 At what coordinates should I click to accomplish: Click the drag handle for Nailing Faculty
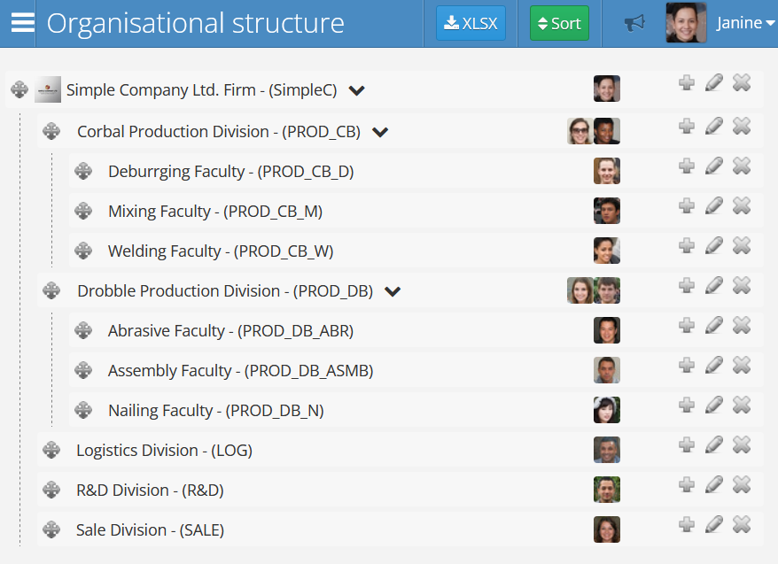[83, 410]
